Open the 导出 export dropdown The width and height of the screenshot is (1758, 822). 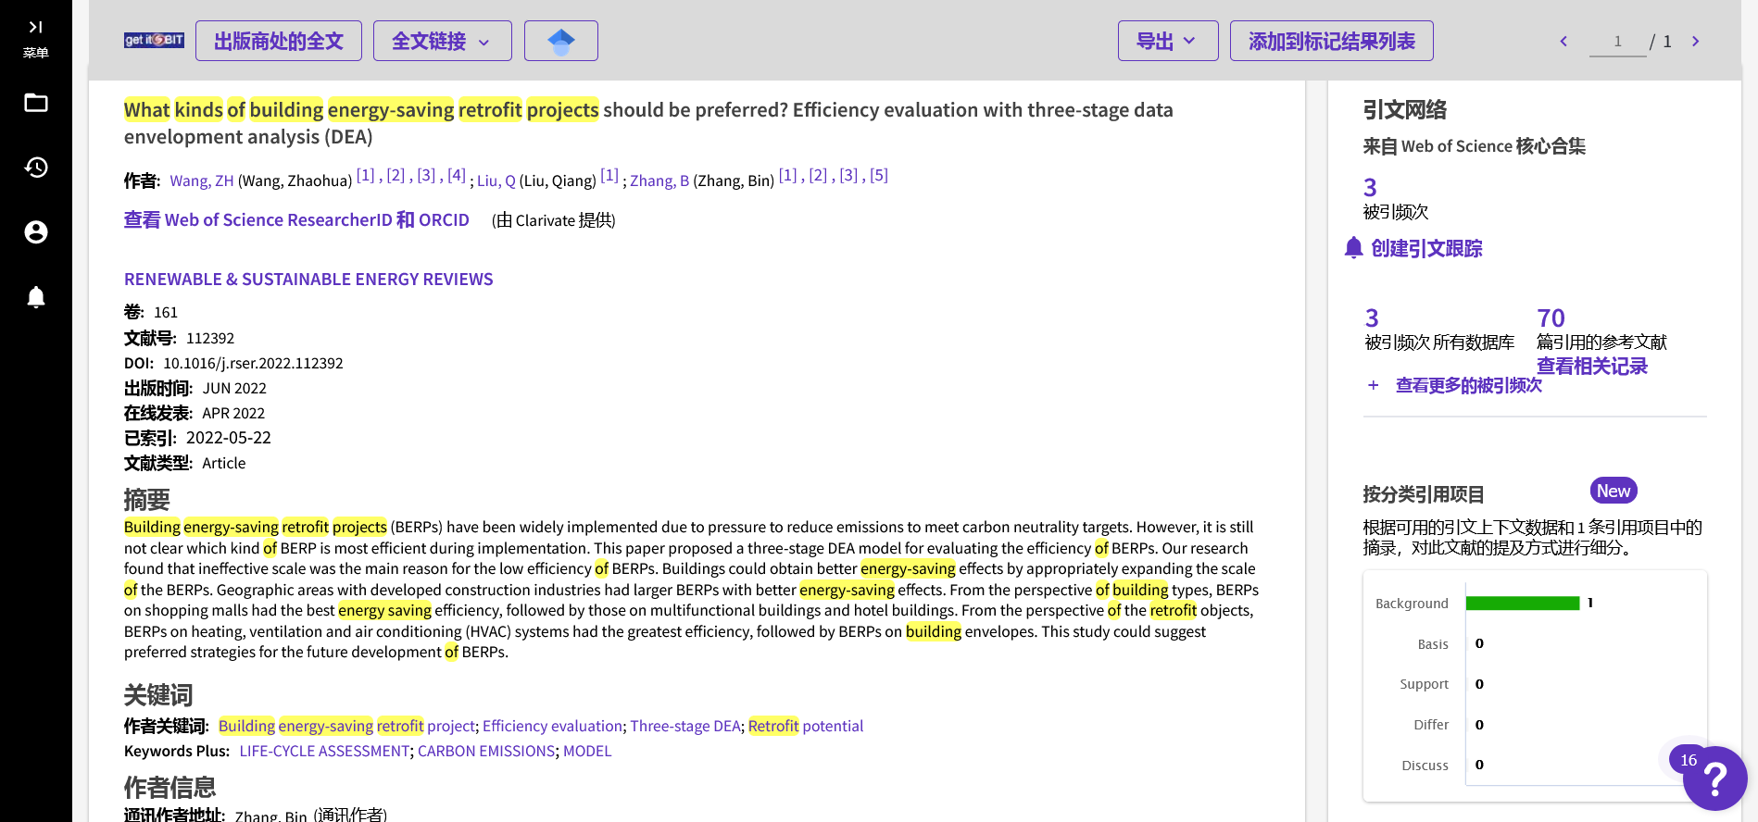tap(1167, 41)
